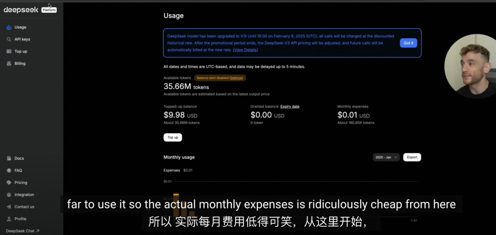Click the Billing icon in sidebar
The width and height of the screenshot is (496, 235).
9,63
